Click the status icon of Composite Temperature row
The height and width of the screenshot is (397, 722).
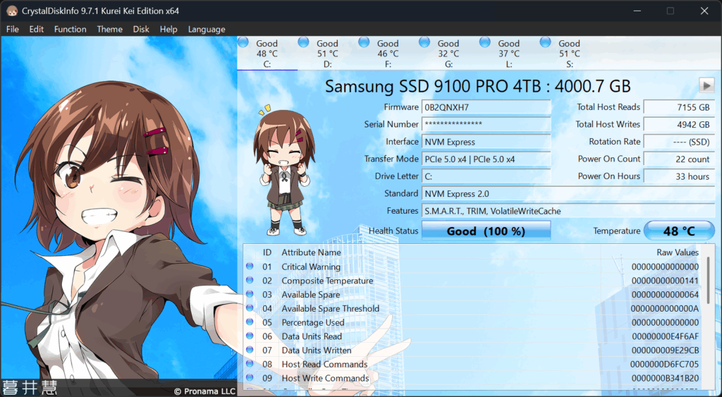click(x=250, y=280)
